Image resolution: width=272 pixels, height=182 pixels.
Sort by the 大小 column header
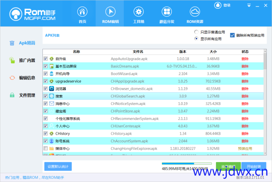[213, 52]
